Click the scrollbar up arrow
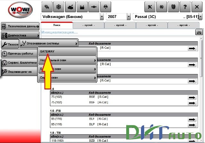Screen dimensions: 205x143 click(x=201, y=38)
